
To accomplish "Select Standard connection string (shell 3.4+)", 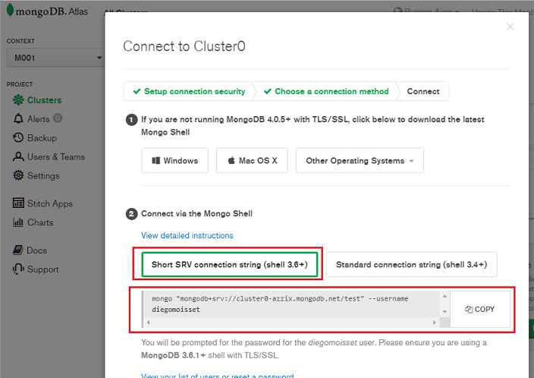I will [411, 264].
